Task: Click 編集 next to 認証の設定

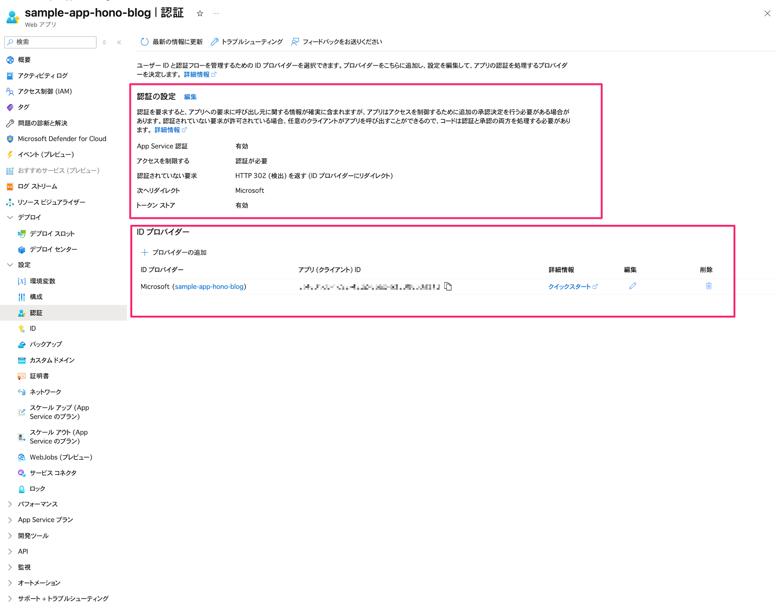Action: pyautogui.click(x=191, y=97)
